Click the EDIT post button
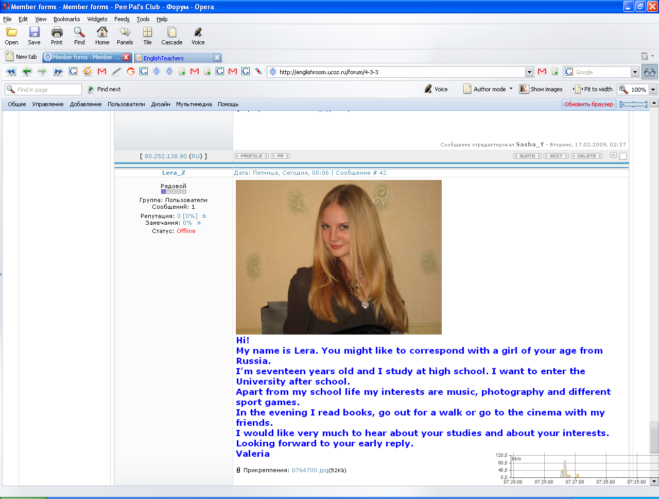 tap(556, 156)
